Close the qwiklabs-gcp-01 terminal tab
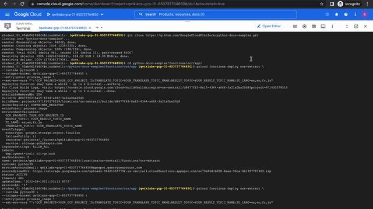 click(x=90, y=28)
